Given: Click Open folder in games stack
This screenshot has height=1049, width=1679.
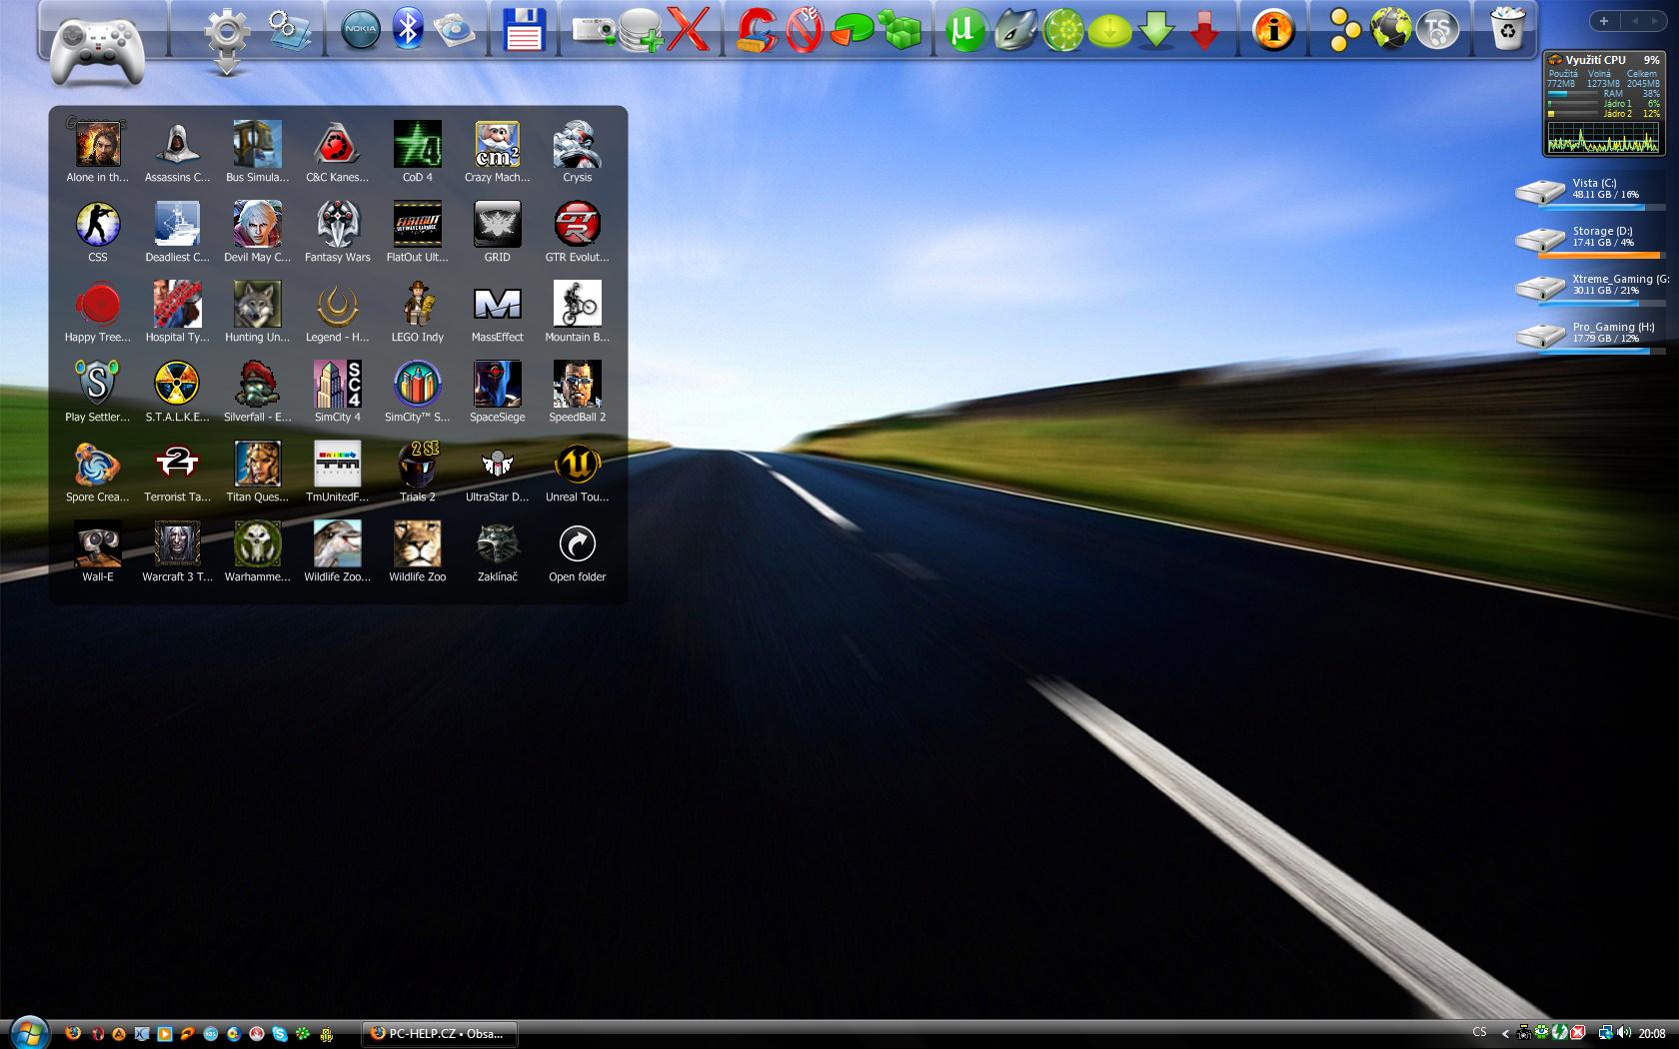Looking at the screenshot, I should pos(577,545).
